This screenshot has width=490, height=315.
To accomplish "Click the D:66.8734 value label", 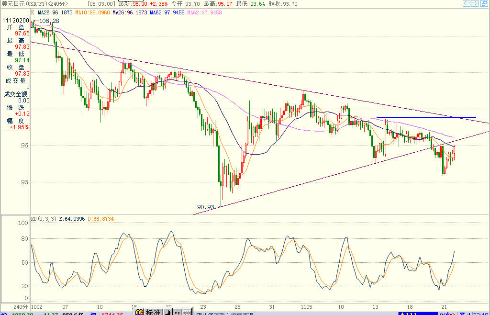I will point(100,219).
